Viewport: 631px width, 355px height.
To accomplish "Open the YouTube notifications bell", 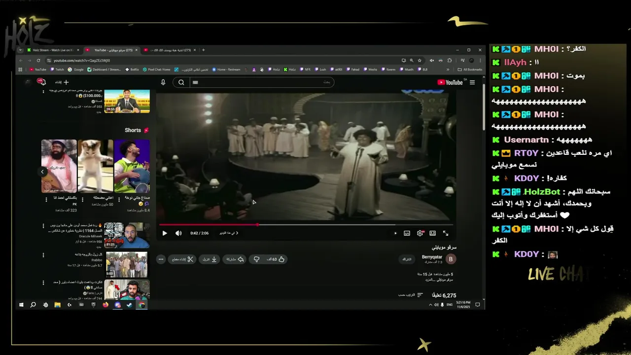I will [x=42, y=82].
